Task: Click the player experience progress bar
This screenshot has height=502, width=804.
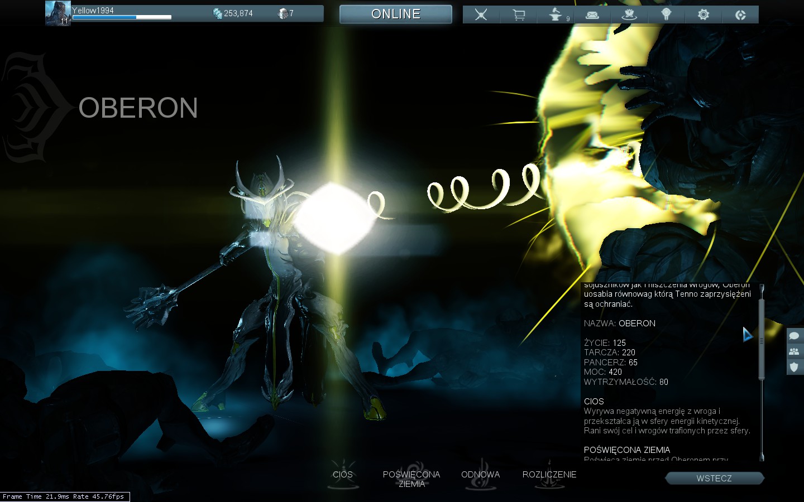Action: (x=122, y=18)
